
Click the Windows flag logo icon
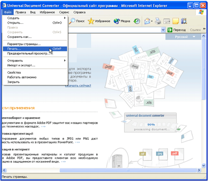(x=201, y=12)
